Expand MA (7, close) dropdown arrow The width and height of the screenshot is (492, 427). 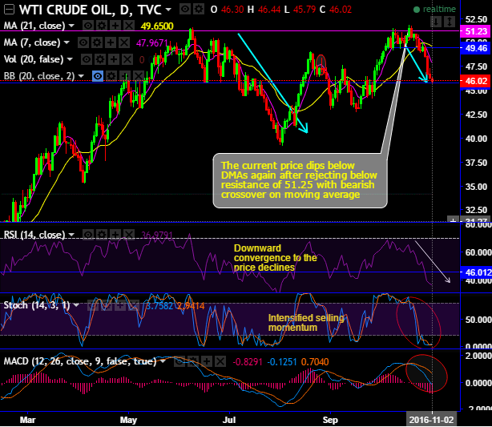pyautogui.click(x=67, y=42)
